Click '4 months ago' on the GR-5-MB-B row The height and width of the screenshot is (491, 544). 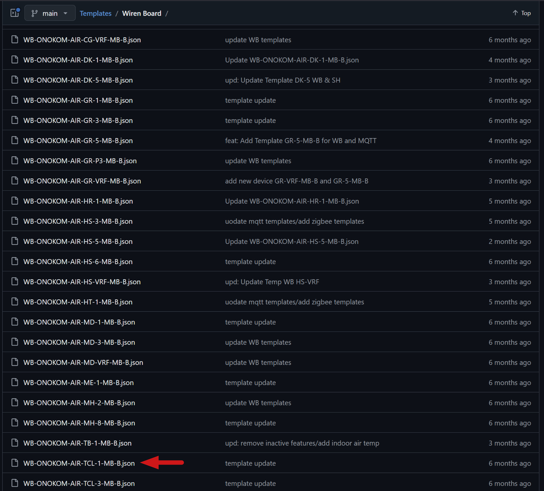pos(510,141)
